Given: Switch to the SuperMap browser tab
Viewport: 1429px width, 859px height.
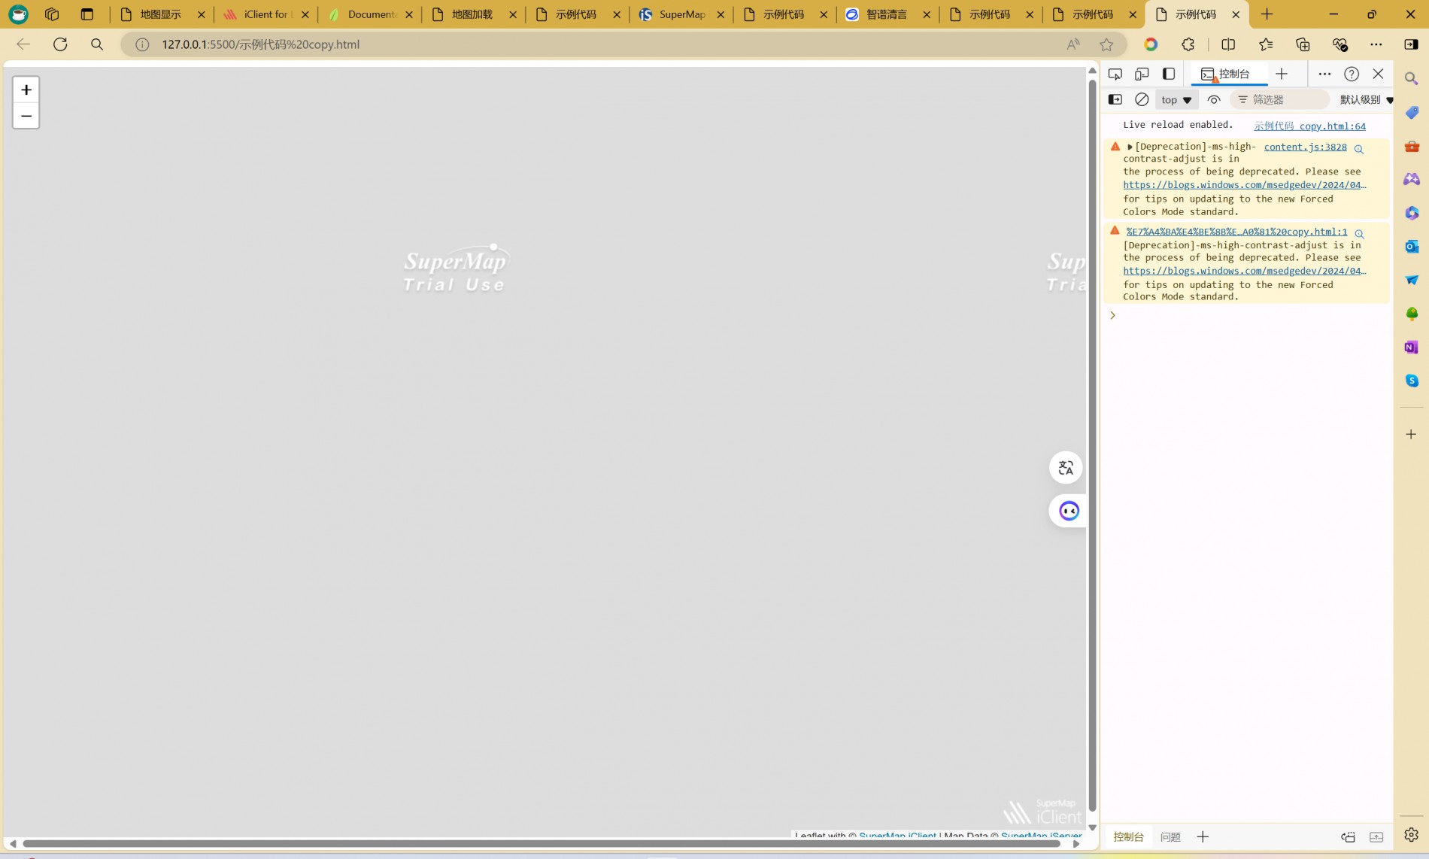Looking at the screenshot, I should pos(680,14).
